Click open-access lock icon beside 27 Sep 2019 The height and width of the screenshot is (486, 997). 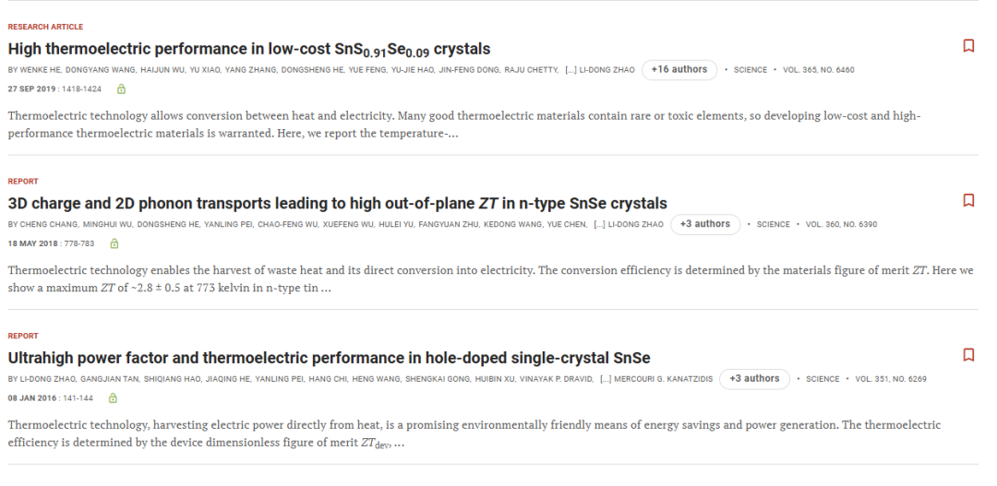tap(122, 89)
